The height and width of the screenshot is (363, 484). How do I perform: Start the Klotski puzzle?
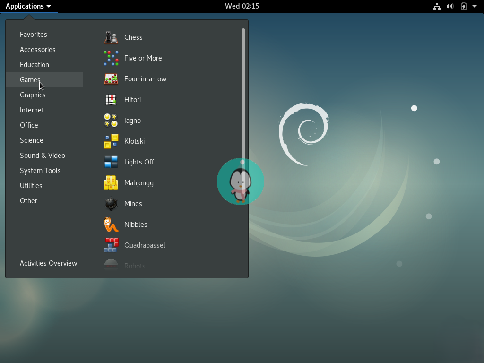tap(134, 141)
